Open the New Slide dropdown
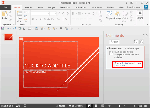 tap(20, 20)
